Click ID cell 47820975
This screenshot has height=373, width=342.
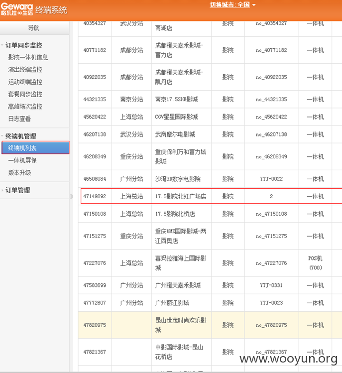point(95,325)
